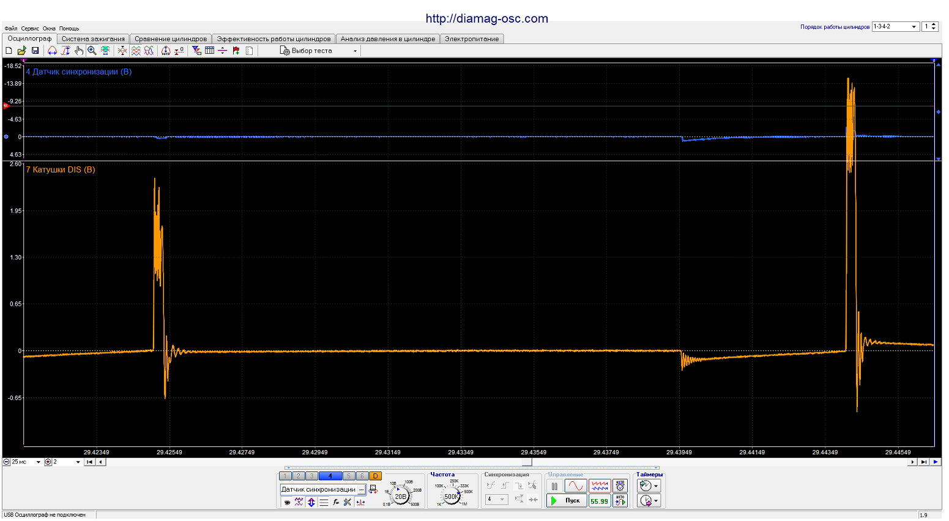Open the fx math function icon
949x521 pixels.
[x=336, y=502]
